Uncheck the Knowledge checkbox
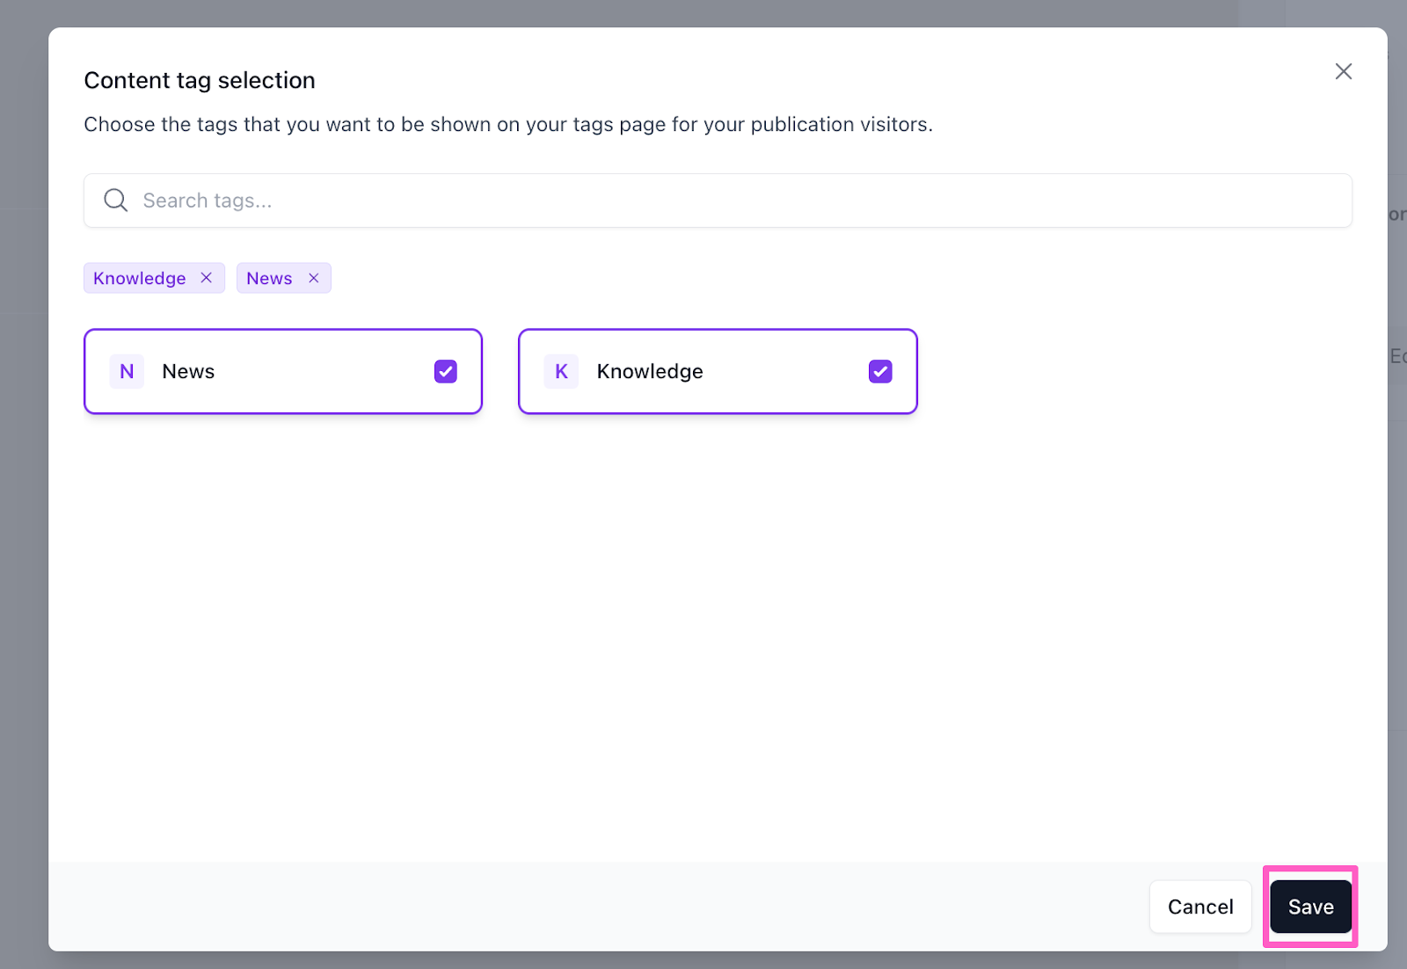 pyautogui.click(x=880, y=372)
